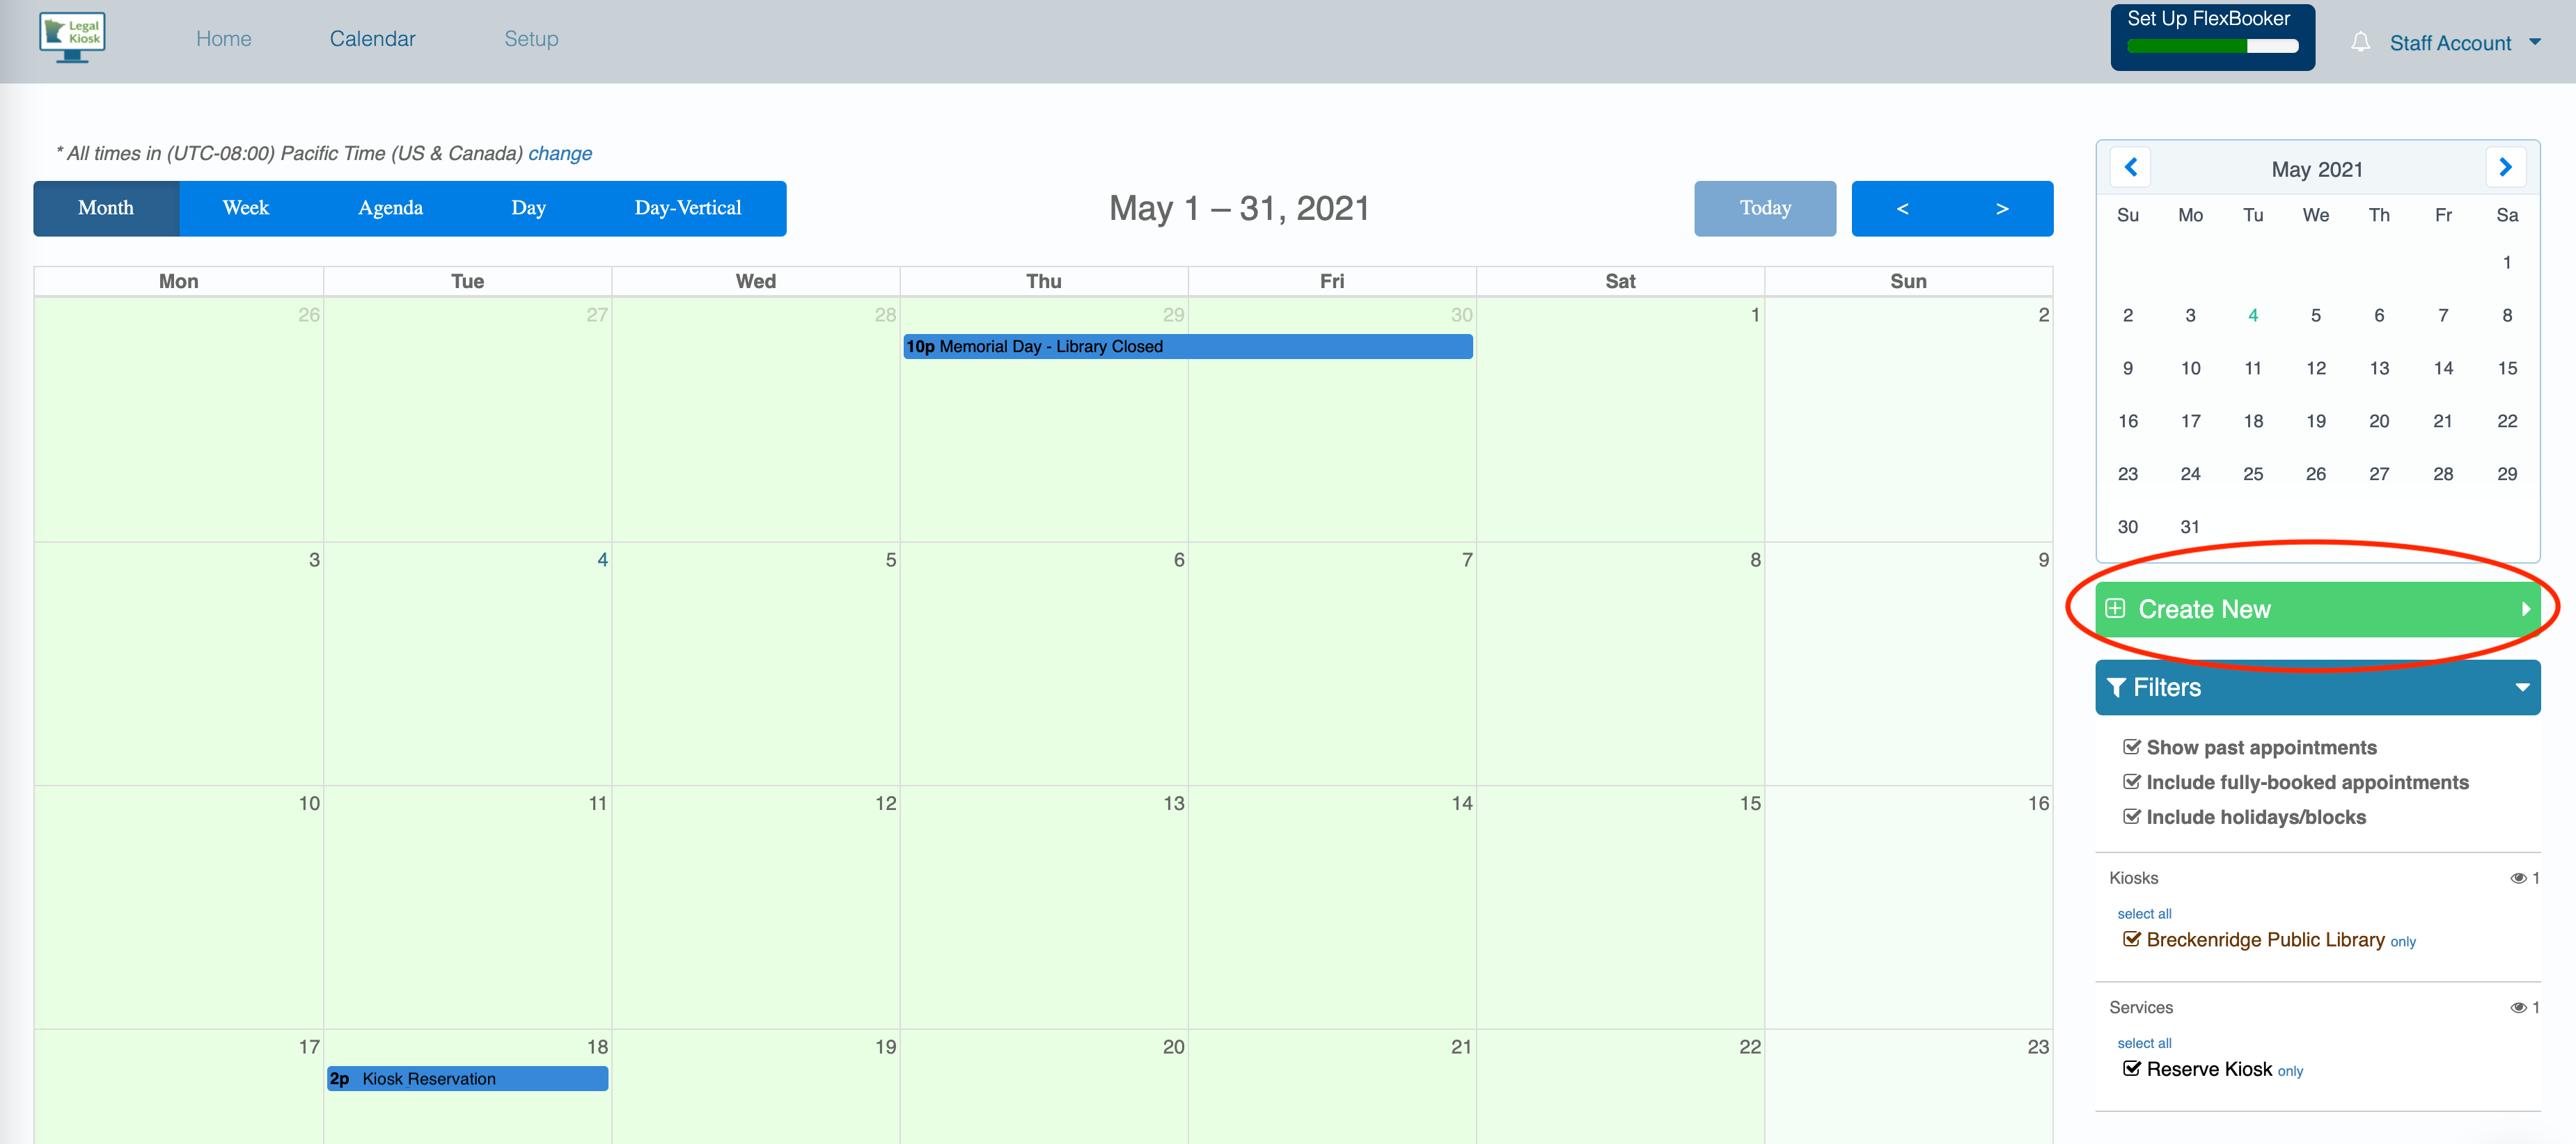Viewport: 2576px width, 1144px height.
Task: Click the May 2021 mini calendar title
Action: point(2317,169)
